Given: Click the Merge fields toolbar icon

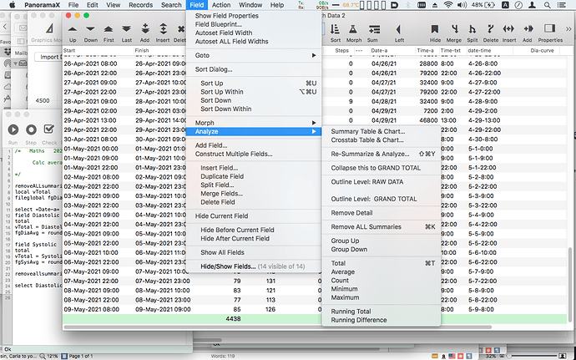Looking at the screenshot, I should coord(454,29).
